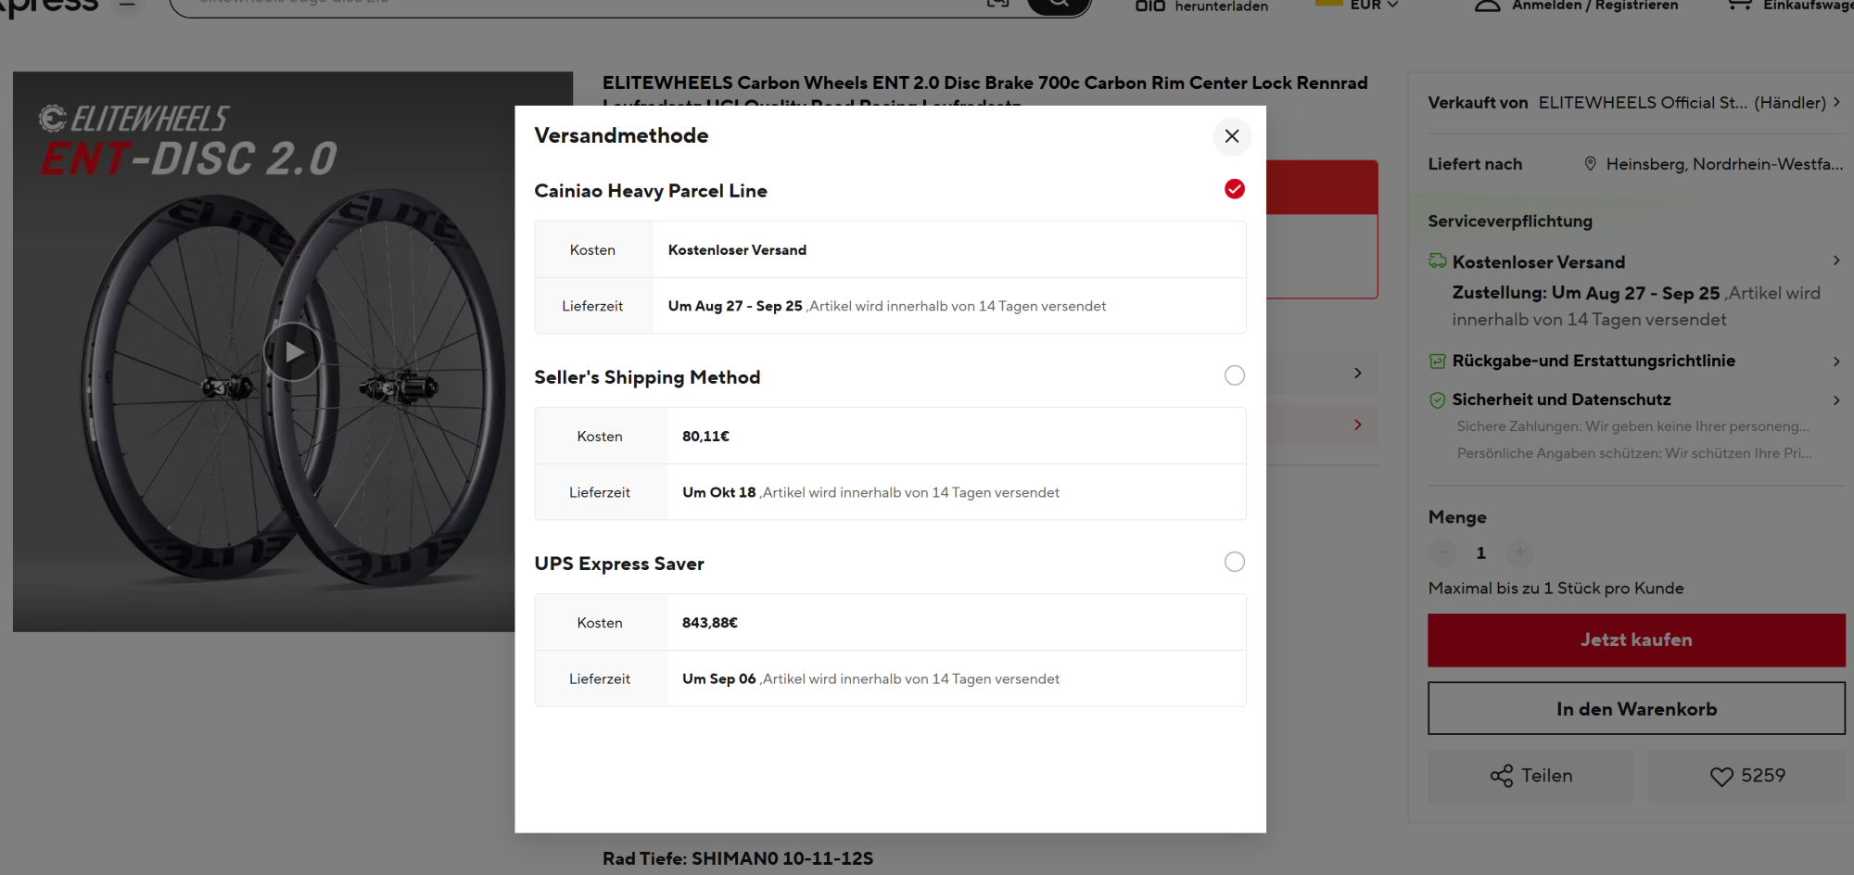1854x875 pixels.
Task: Click 'Um Okt 18' delivery time
Action: tap(719, 492)
